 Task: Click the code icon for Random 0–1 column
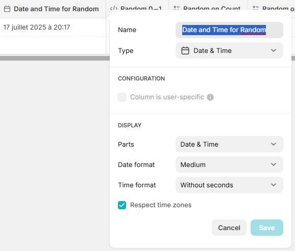pos(114,8)
